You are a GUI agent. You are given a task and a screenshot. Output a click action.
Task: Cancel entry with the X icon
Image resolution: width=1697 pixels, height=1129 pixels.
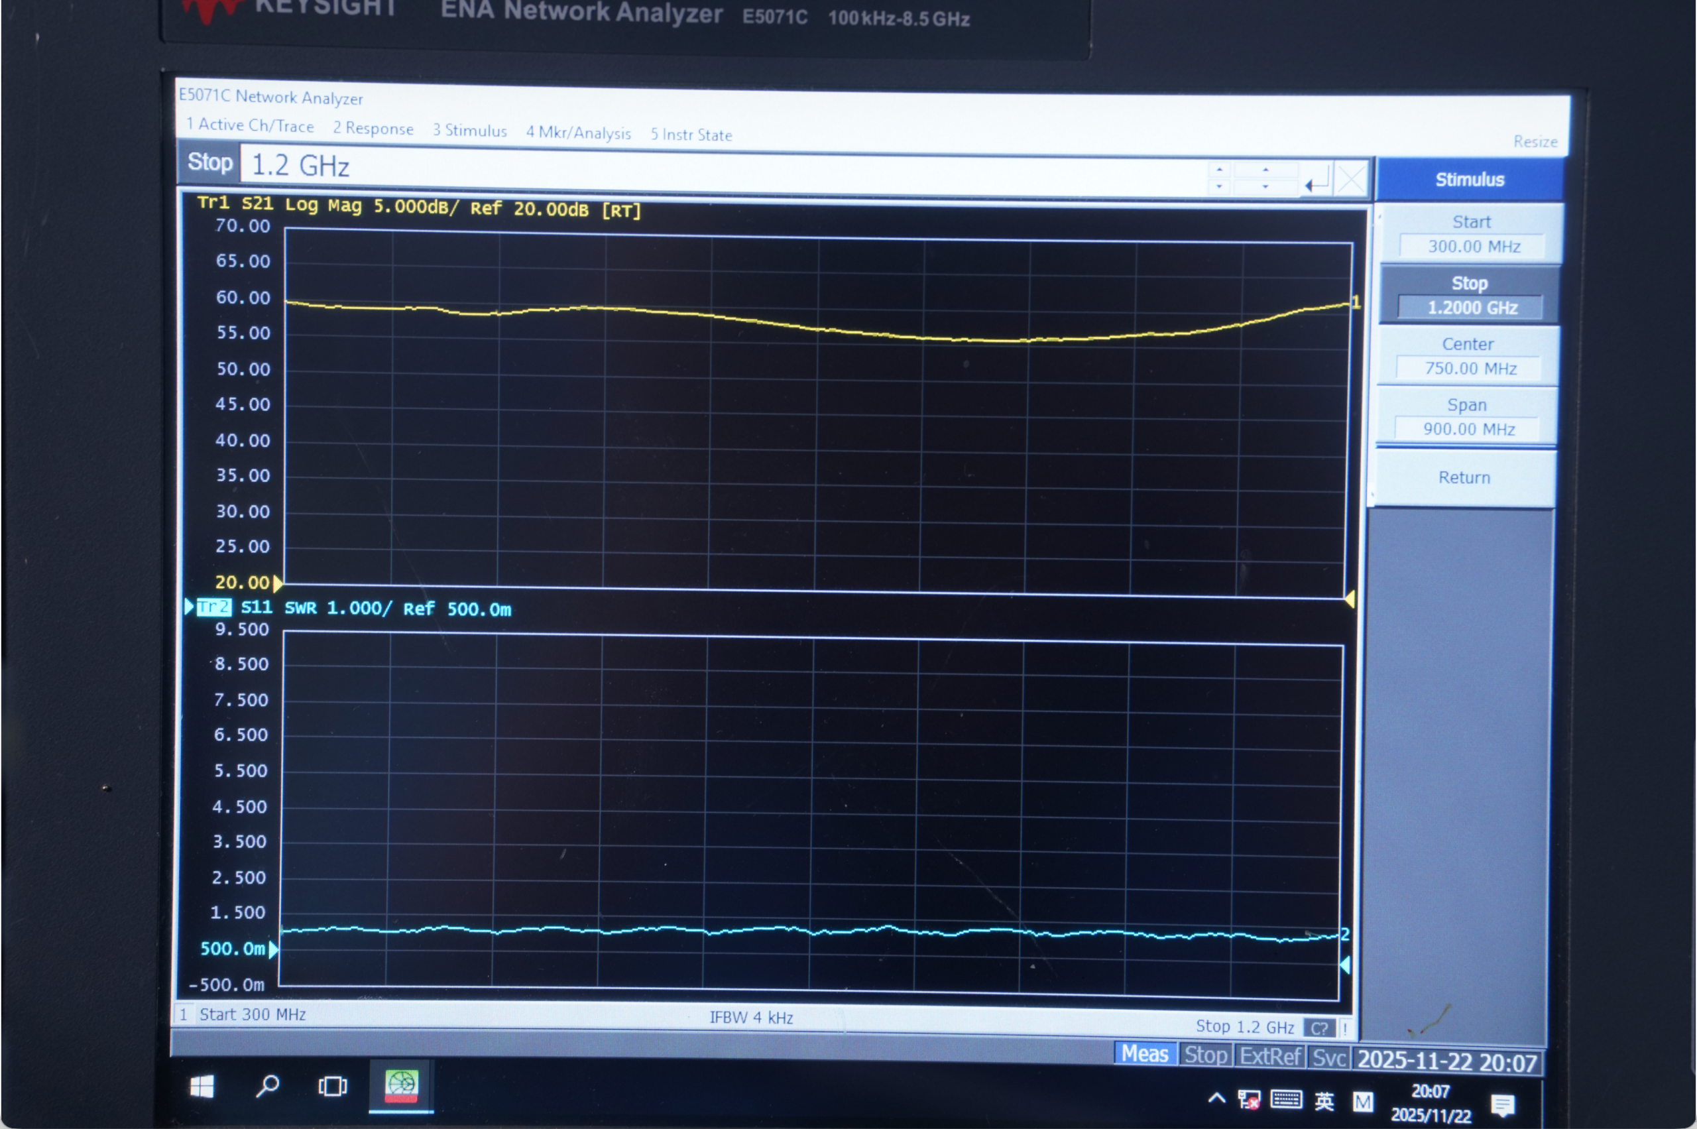(1352, 180)
